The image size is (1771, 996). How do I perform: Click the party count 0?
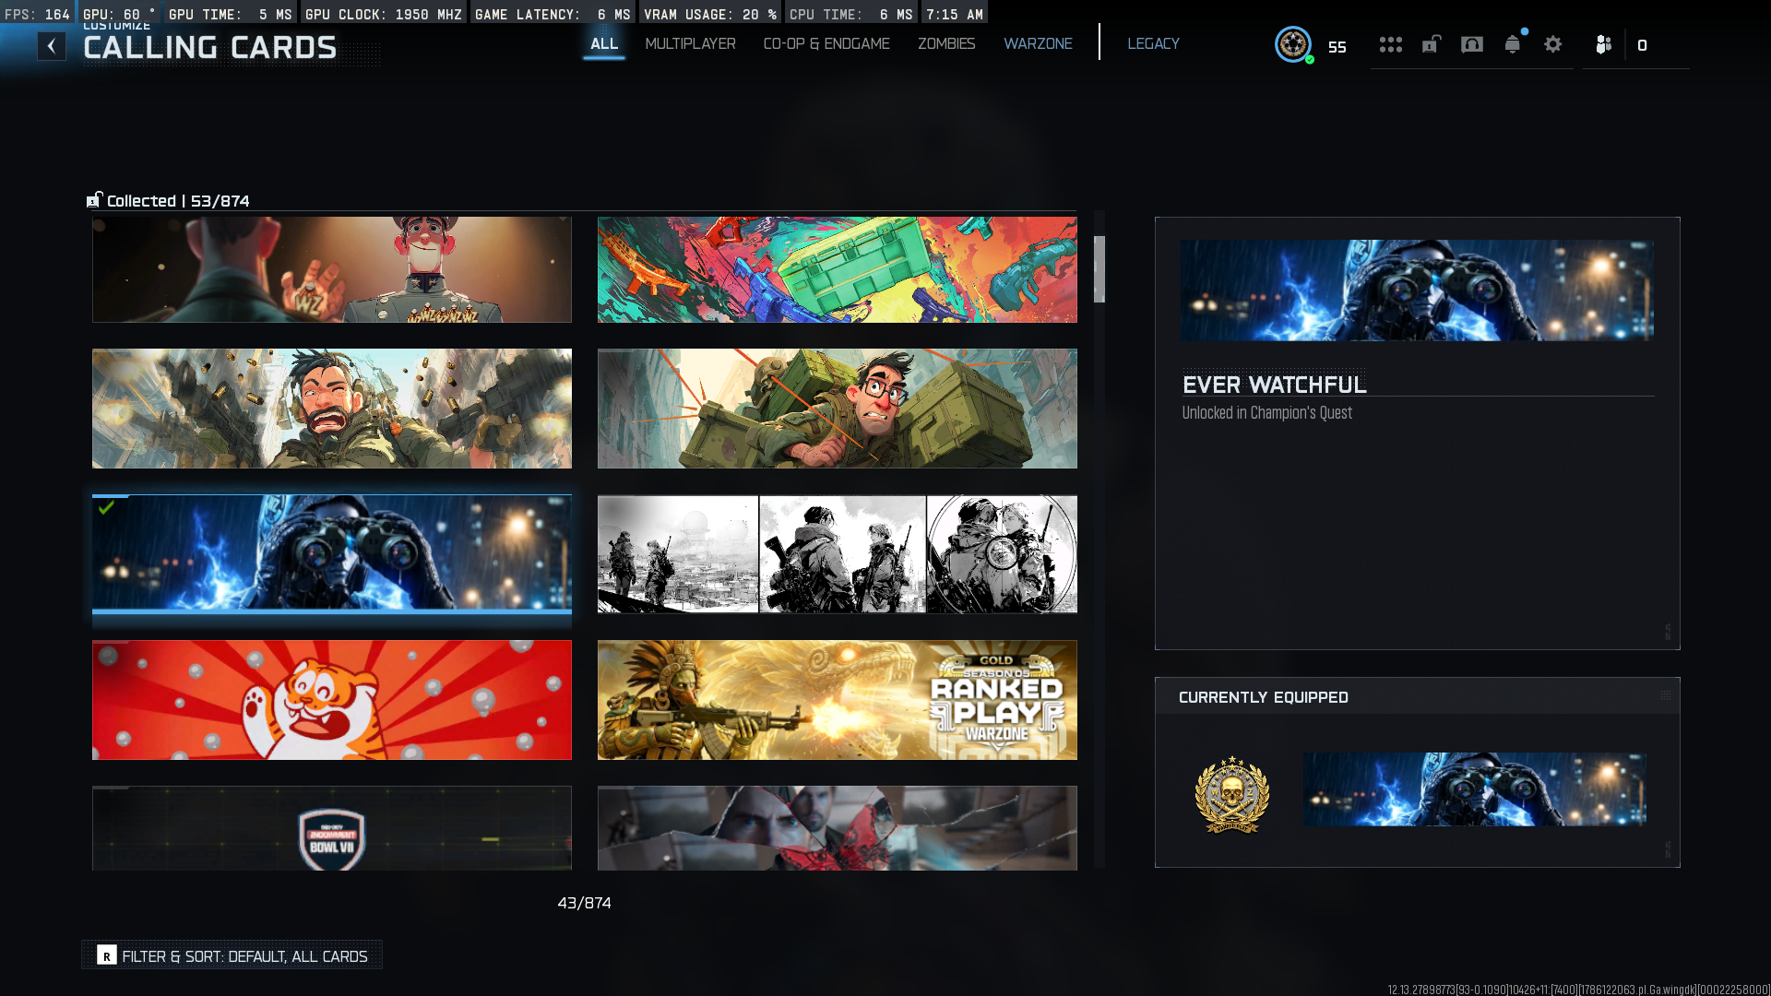click(x=1642, y=45)
